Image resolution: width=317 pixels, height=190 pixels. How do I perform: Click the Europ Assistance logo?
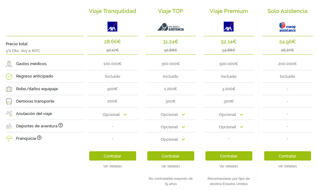coord(287,27)
